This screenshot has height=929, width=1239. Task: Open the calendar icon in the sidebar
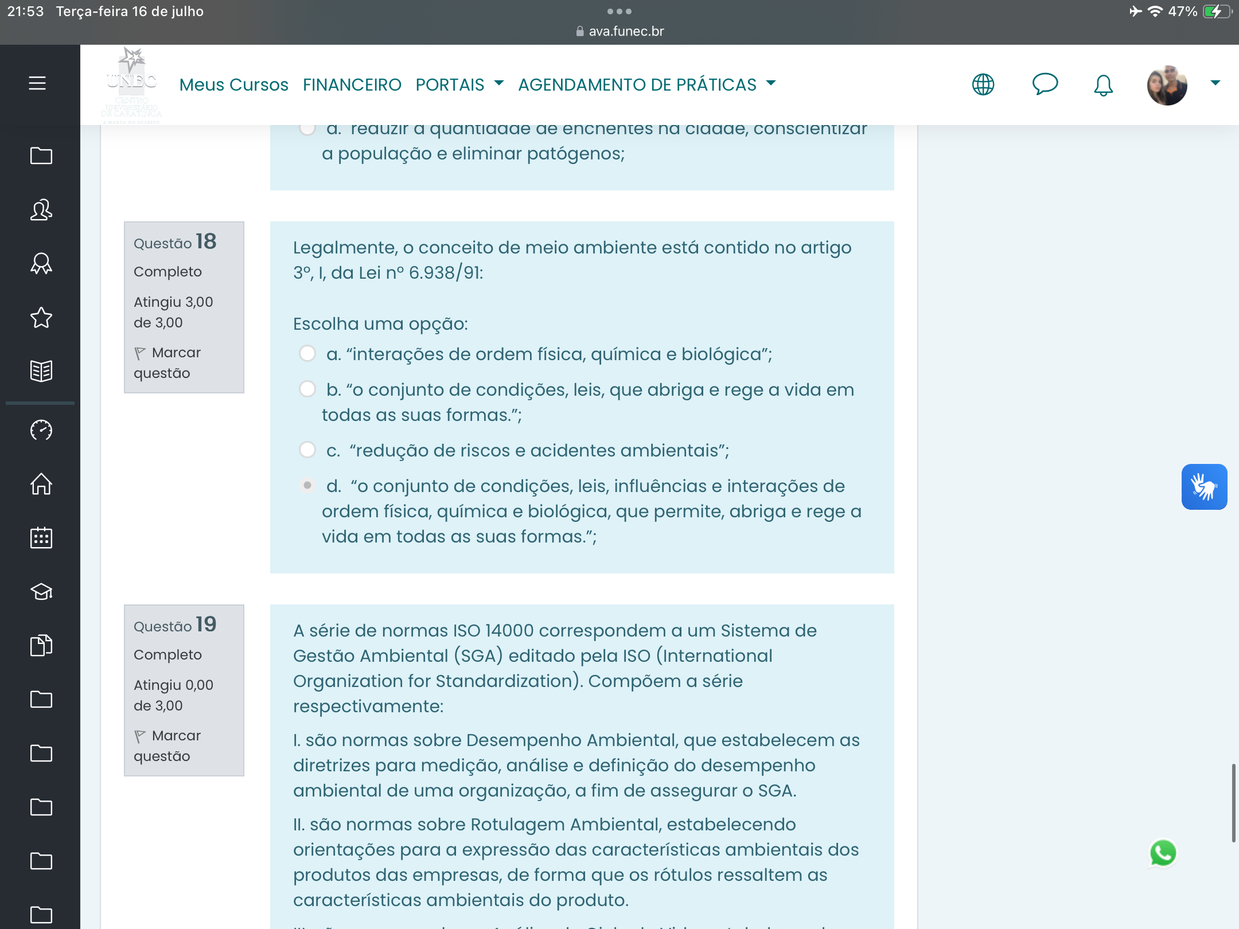41,537
